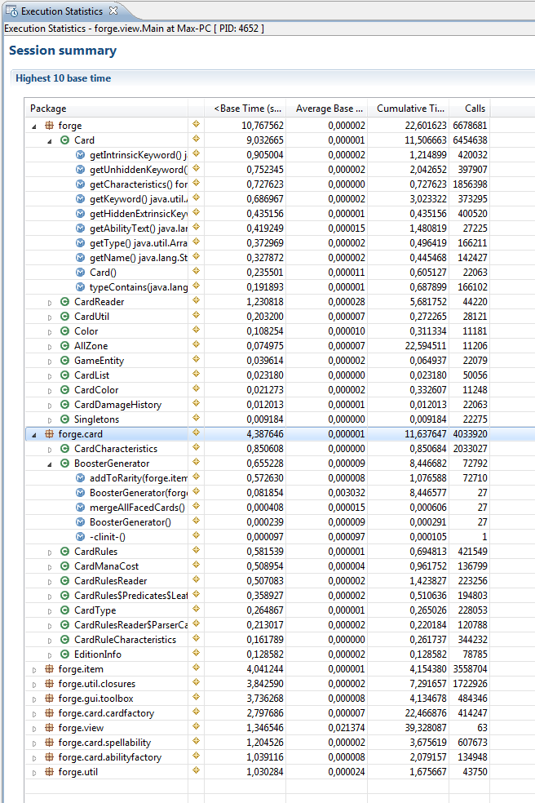Click the forge.item package icon
Image resolution: width=535 pixels, height=803 pixels.
pos(49,669)
